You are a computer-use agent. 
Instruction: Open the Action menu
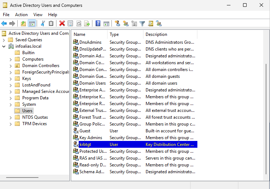[x=21, y=15]
